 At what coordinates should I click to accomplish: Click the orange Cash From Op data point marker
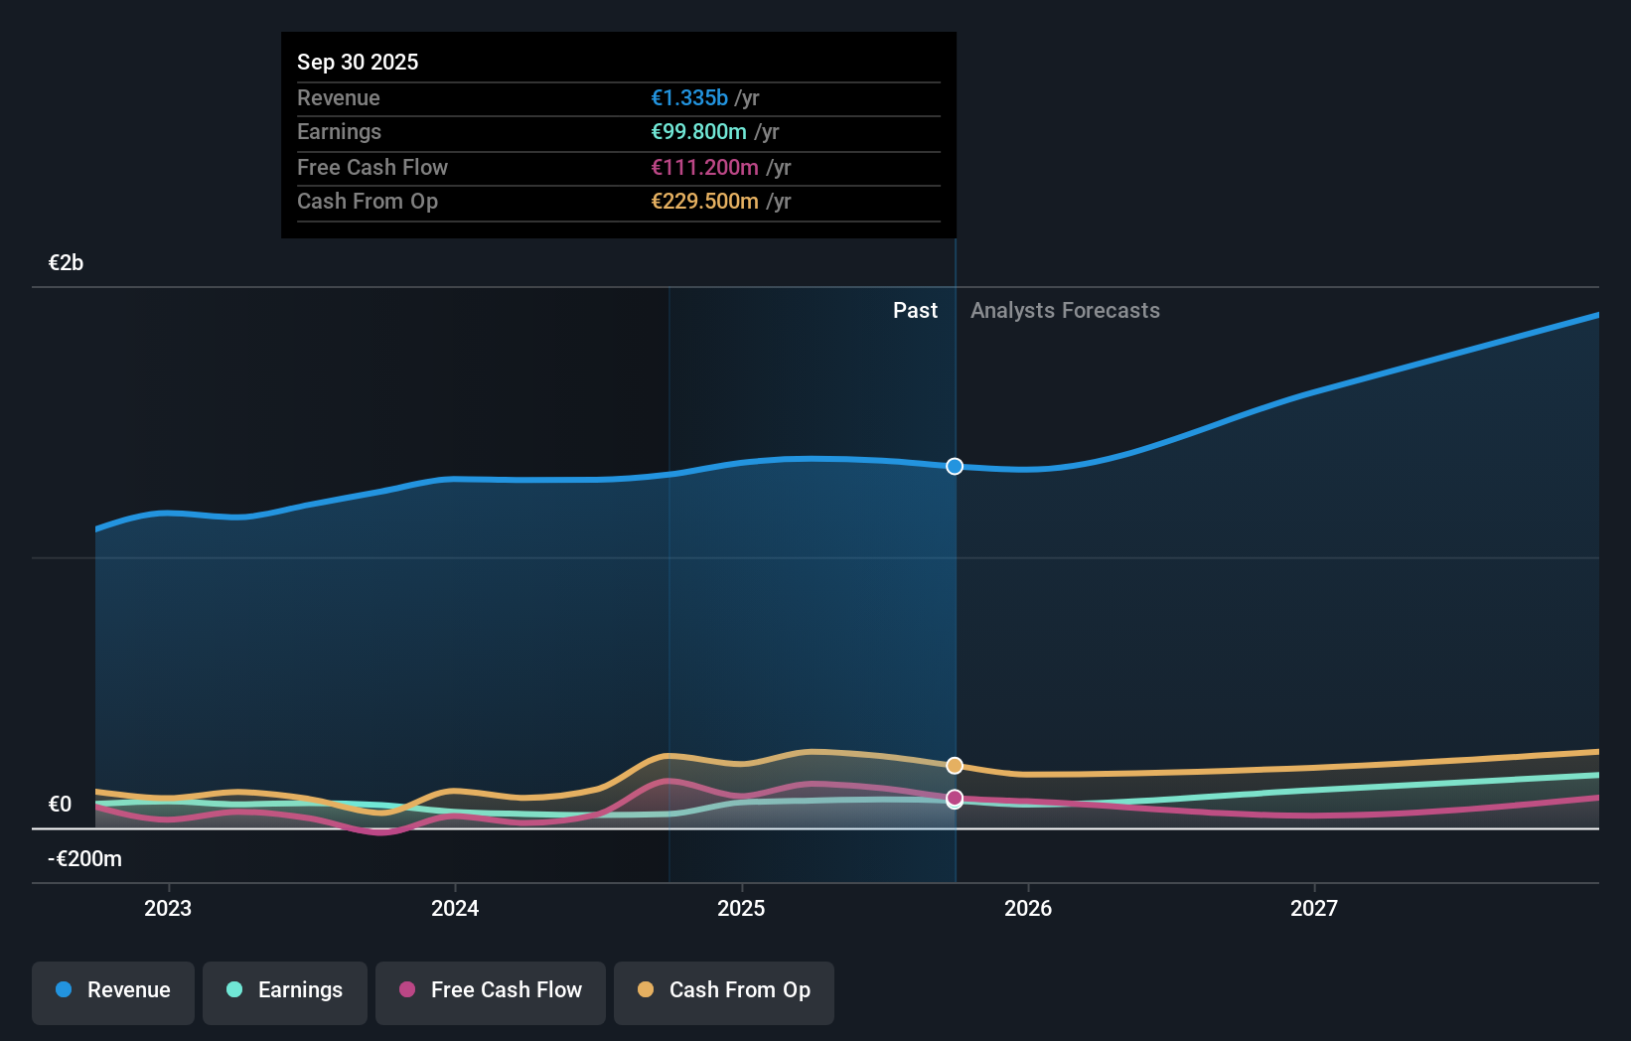955,765
